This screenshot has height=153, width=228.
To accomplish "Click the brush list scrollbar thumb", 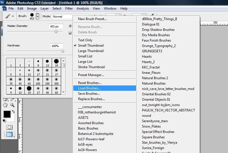I will tap(63, 66).
